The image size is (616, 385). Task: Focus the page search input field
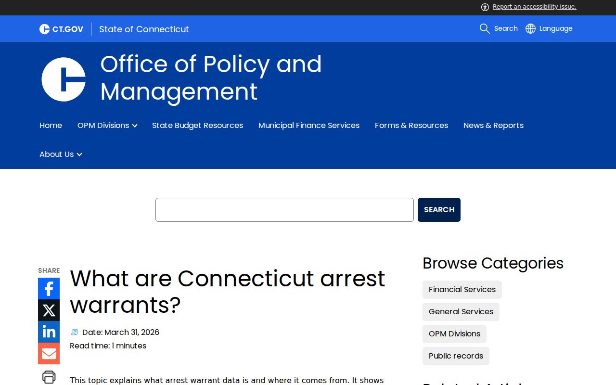(284, 210)
